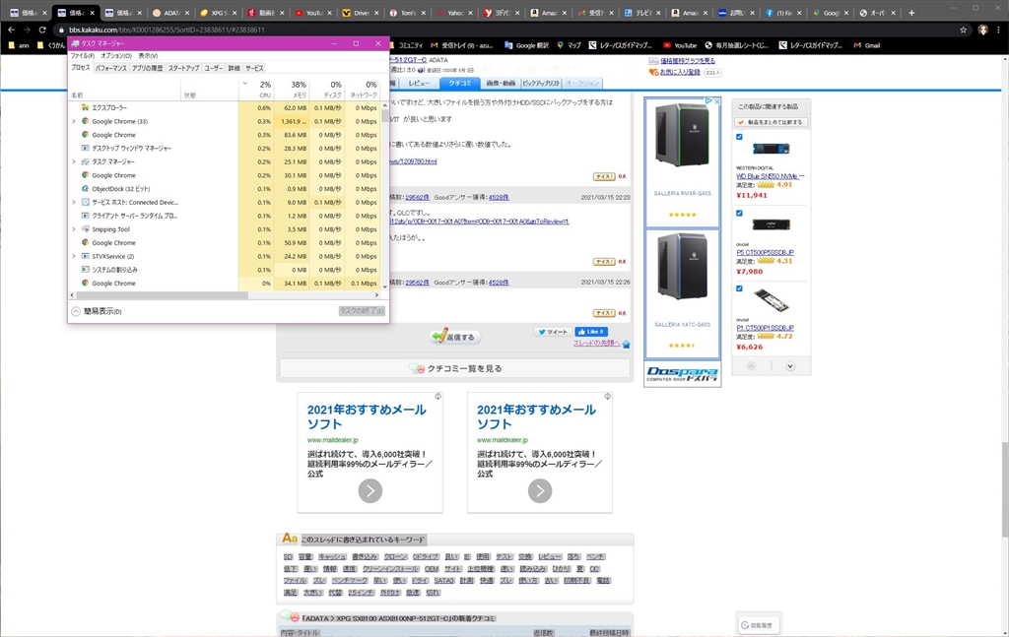Click Chrome address bar URL
This screenshot has width=1009, height=637.
pyautogui.click(x=167, y=30)
